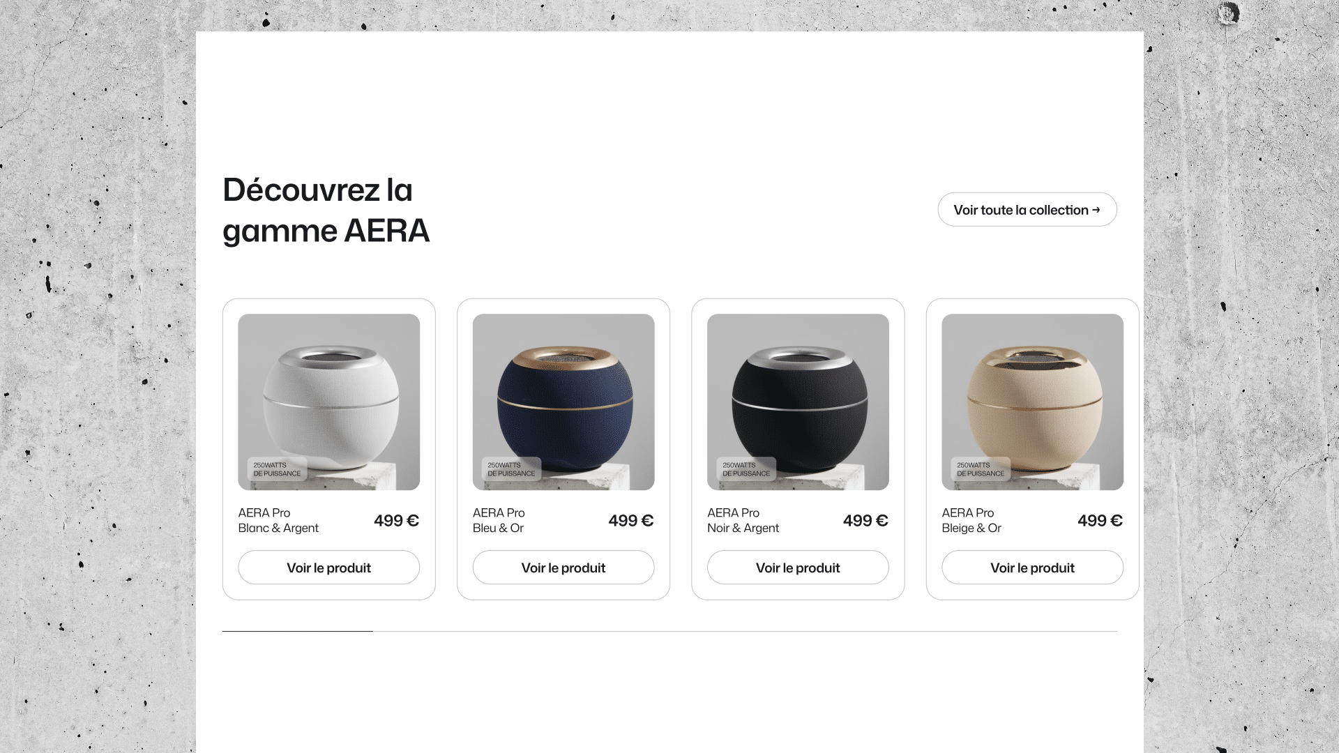
Task: Open the Noir & Argent speaker image
Action: click(x=798, y=402)
